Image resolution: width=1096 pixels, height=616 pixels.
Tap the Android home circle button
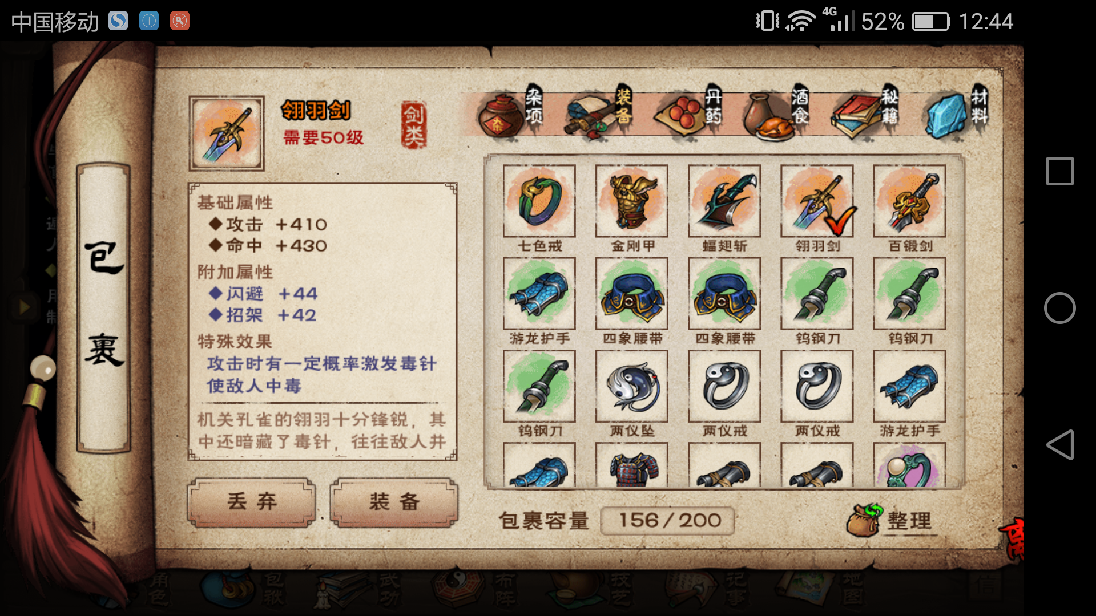(x=1059, y=308)
